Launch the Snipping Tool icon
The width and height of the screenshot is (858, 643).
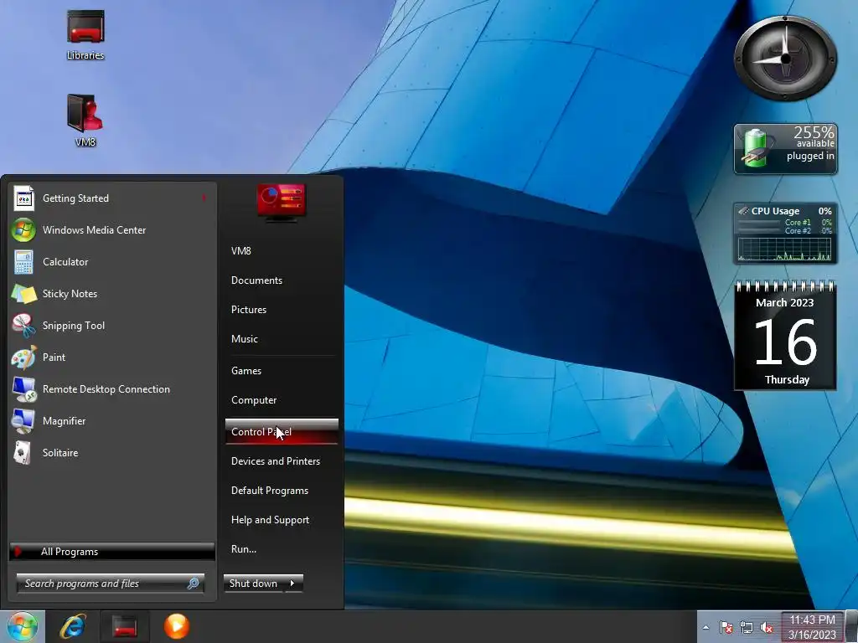coord(23,326)
